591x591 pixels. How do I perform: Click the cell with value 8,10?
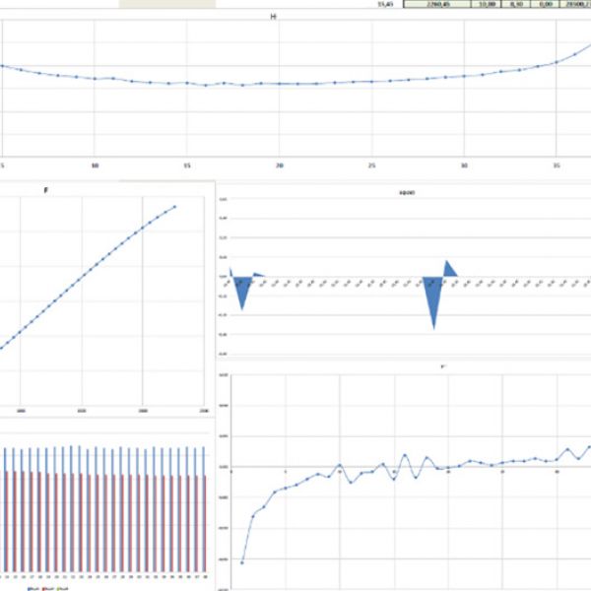pyautogui.click(x=513, y=5)
